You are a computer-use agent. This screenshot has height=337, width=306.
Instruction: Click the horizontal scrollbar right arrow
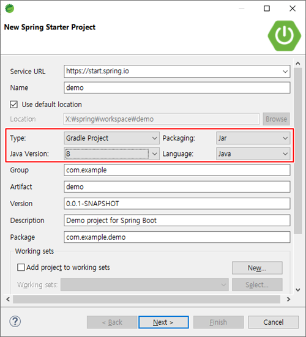[x=288, y=299]
